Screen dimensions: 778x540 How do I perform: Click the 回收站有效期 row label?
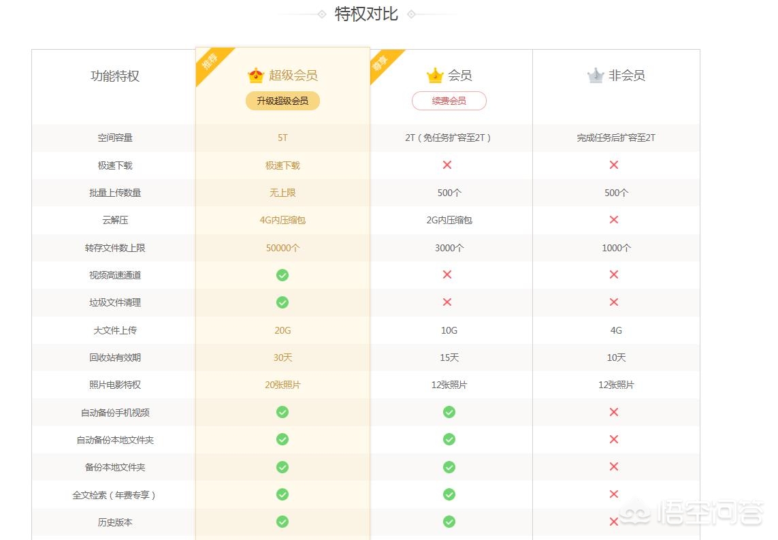115,358
